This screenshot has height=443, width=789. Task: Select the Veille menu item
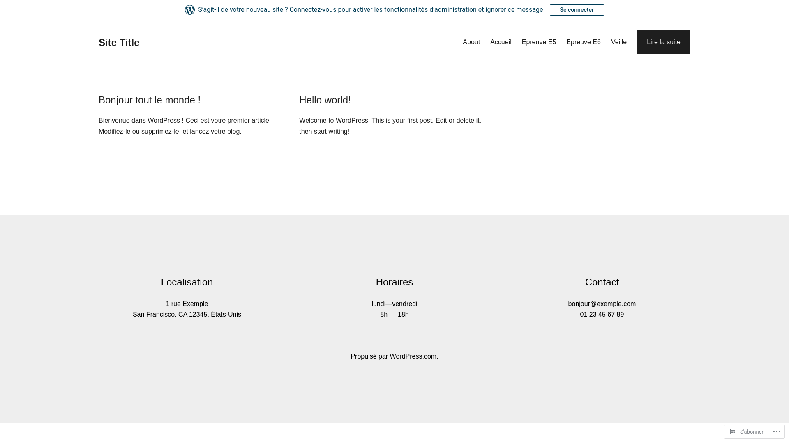pyautogui.click(x=618, y=42)
